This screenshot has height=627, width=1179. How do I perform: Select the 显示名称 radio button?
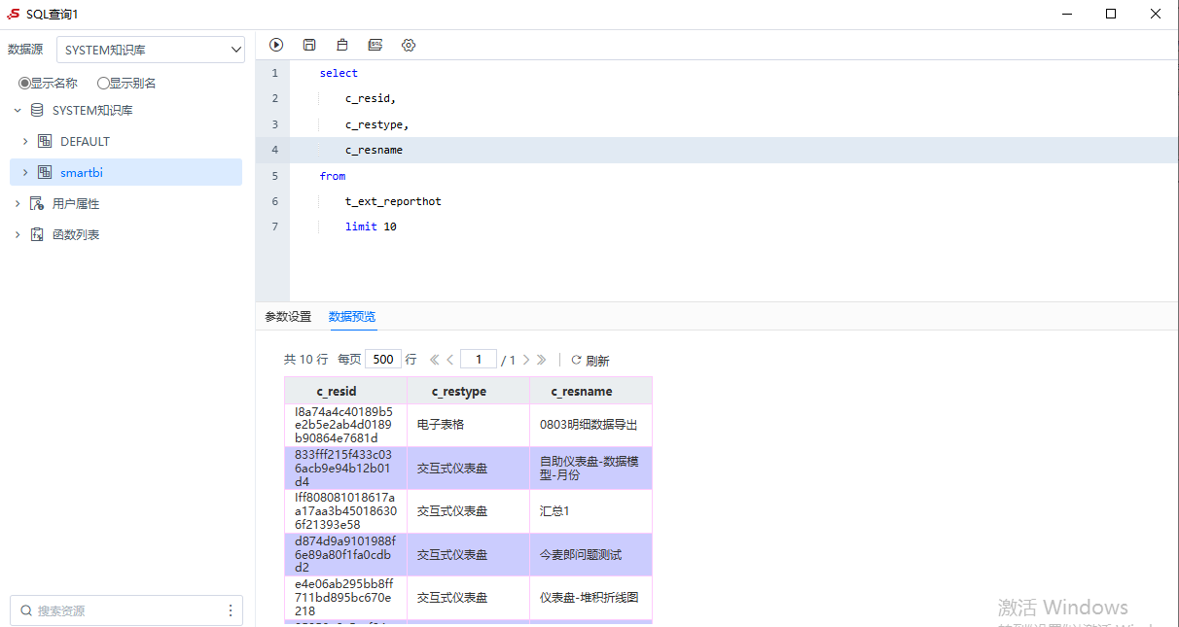point(24,84)
